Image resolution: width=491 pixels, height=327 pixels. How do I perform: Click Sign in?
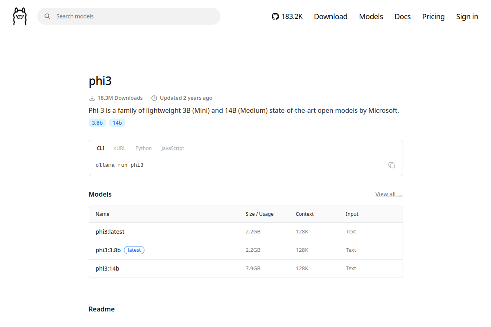[467, 16]
